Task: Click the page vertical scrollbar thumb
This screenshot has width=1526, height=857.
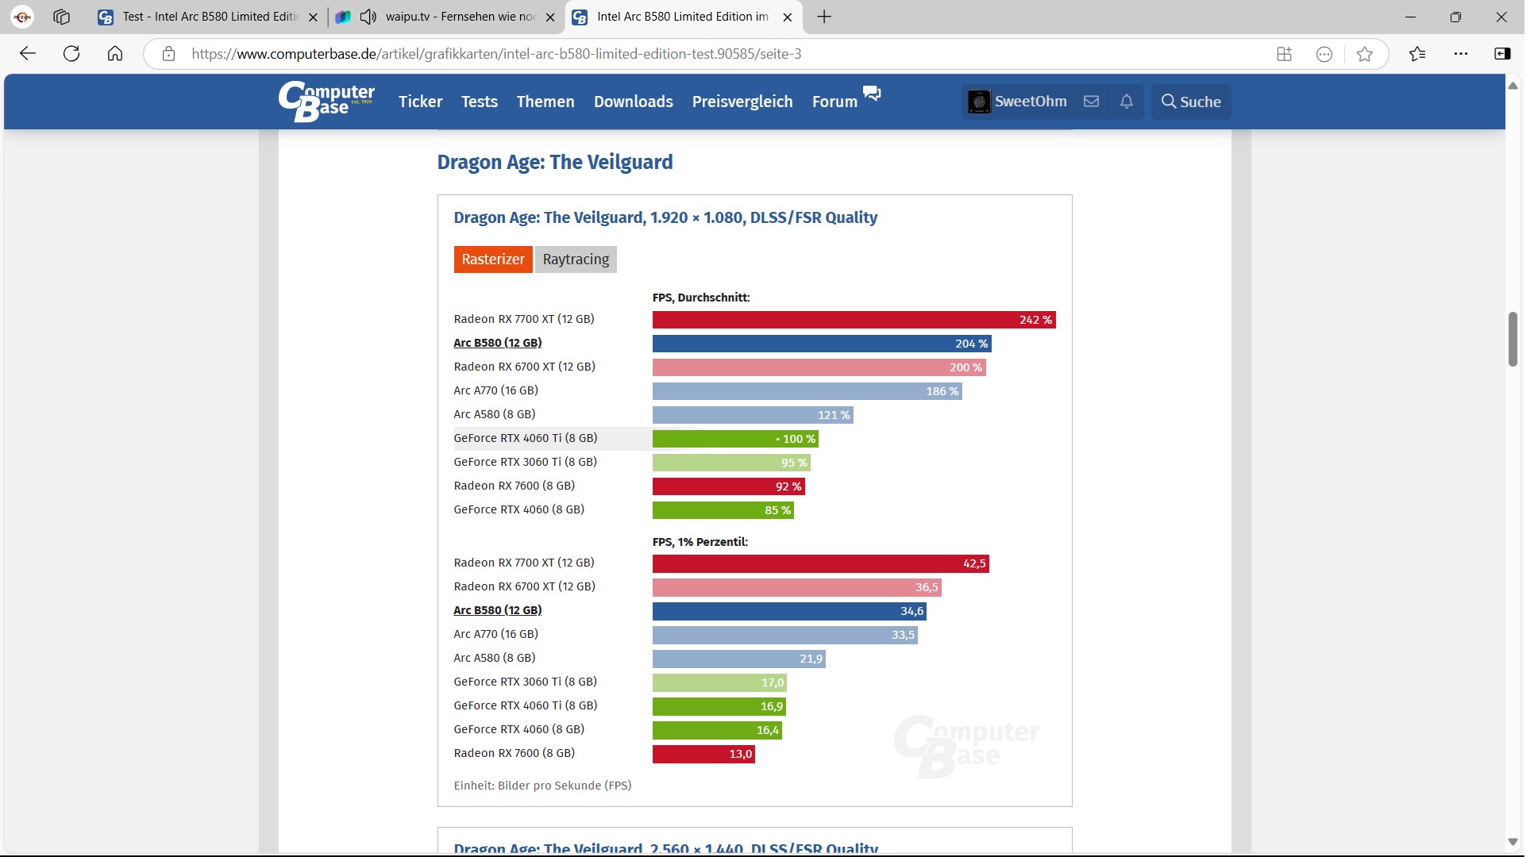Action: 1513,340
